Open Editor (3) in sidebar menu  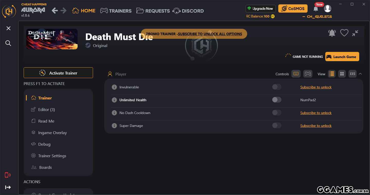click(x=46, y=109)
